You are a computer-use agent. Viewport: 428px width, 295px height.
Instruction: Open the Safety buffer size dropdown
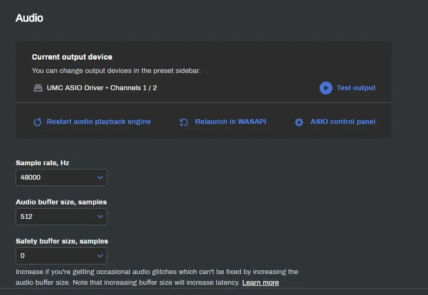61,255
